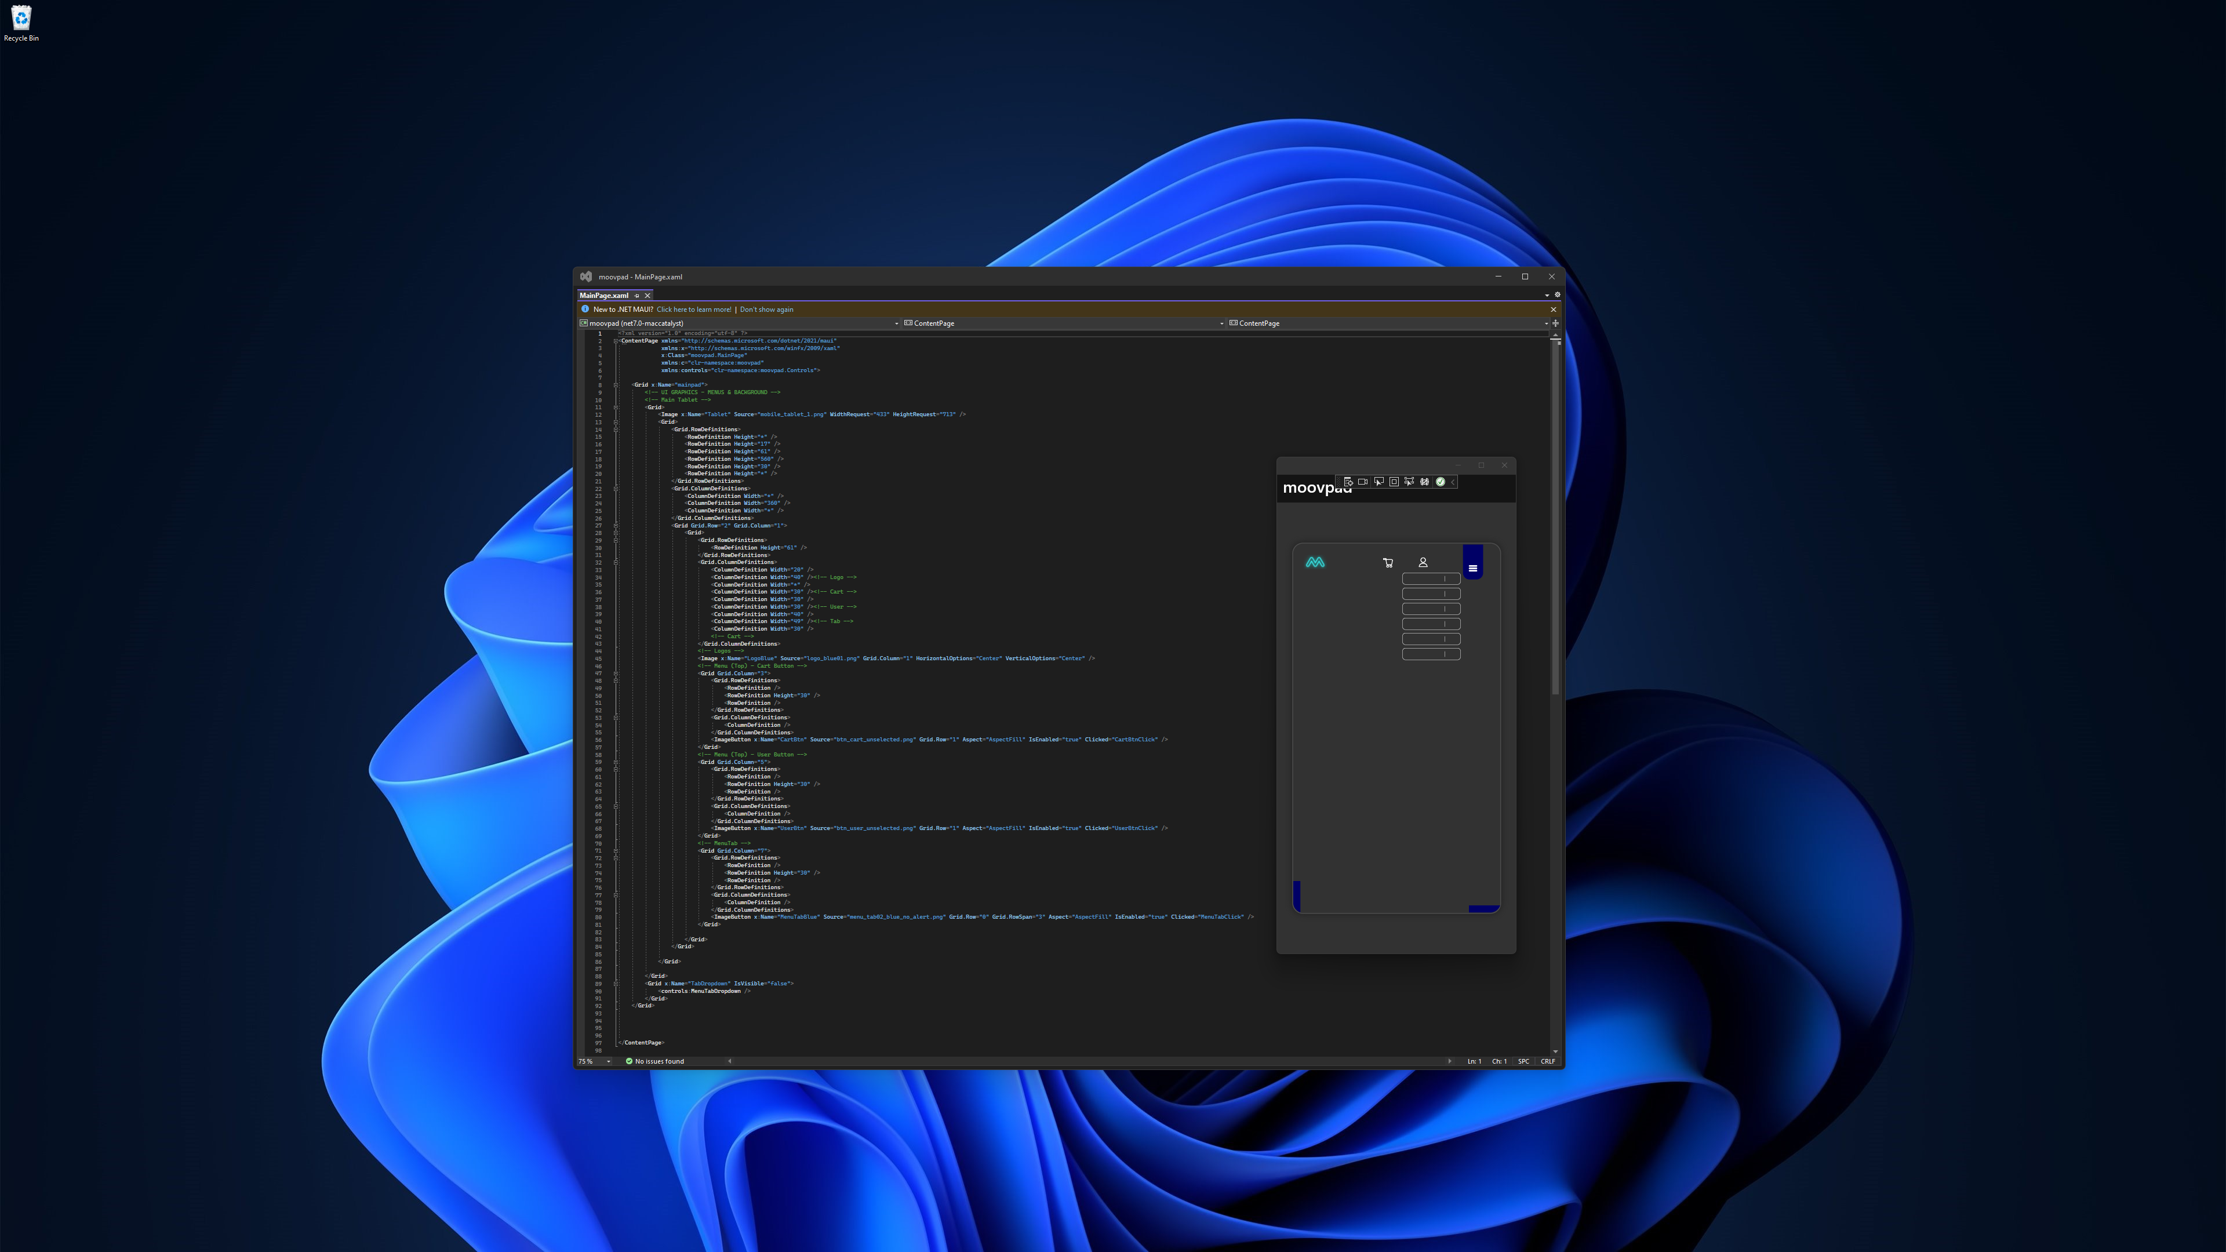
Task: Select the Recycle Bin desktop icon
Action: coord(21,23)
